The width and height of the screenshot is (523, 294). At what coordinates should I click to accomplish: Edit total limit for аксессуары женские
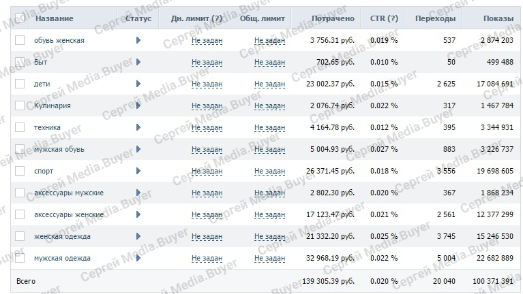click(x=269, y=215)
